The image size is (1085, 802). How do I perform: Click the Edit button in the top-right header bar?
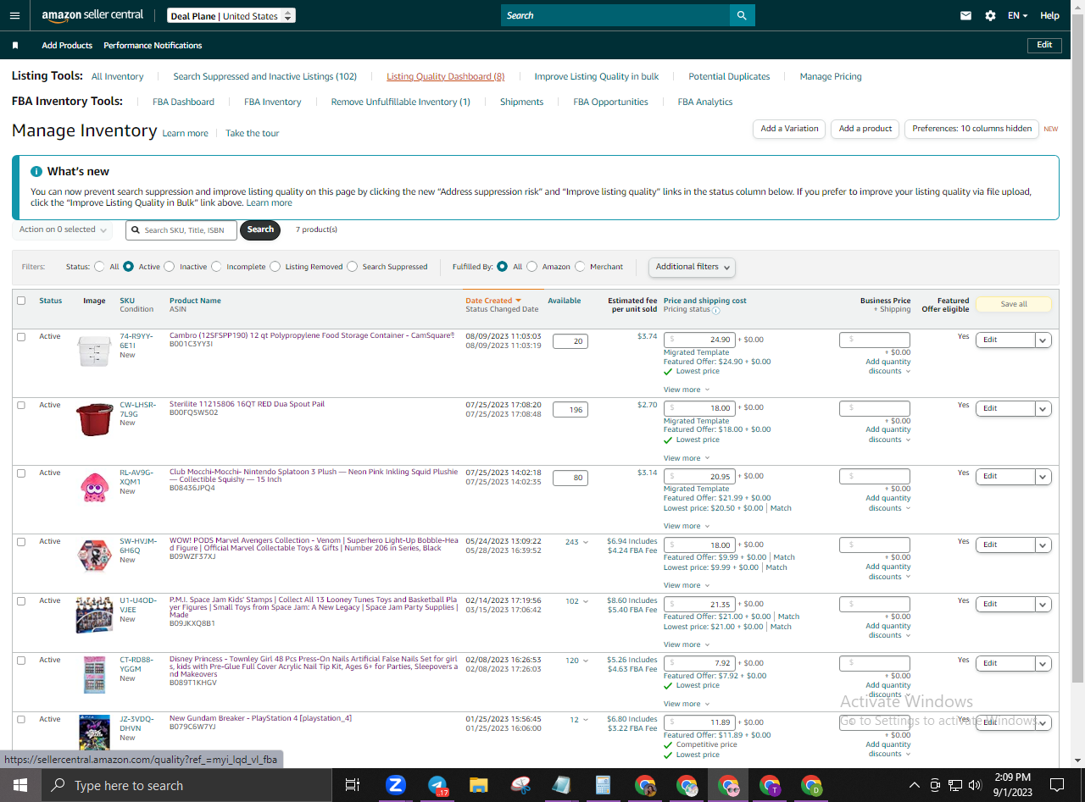1044,45
